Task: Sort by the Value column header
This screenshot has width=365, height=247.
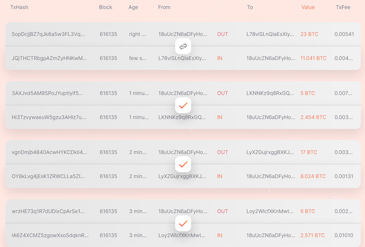Action: (308, 7)
